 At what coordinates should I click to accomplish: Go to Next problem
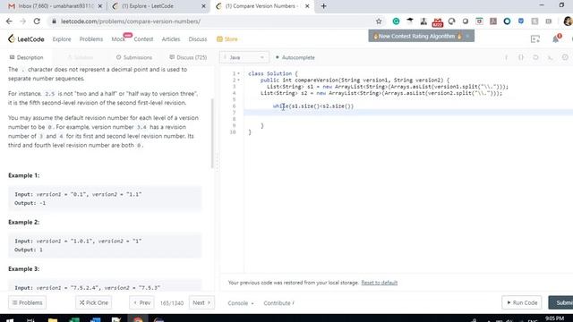coord(201,302)
